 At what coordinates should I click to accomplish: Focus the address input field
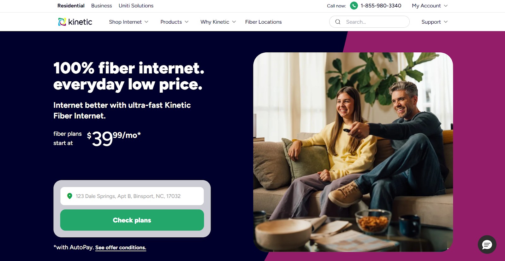click(132, 196)
